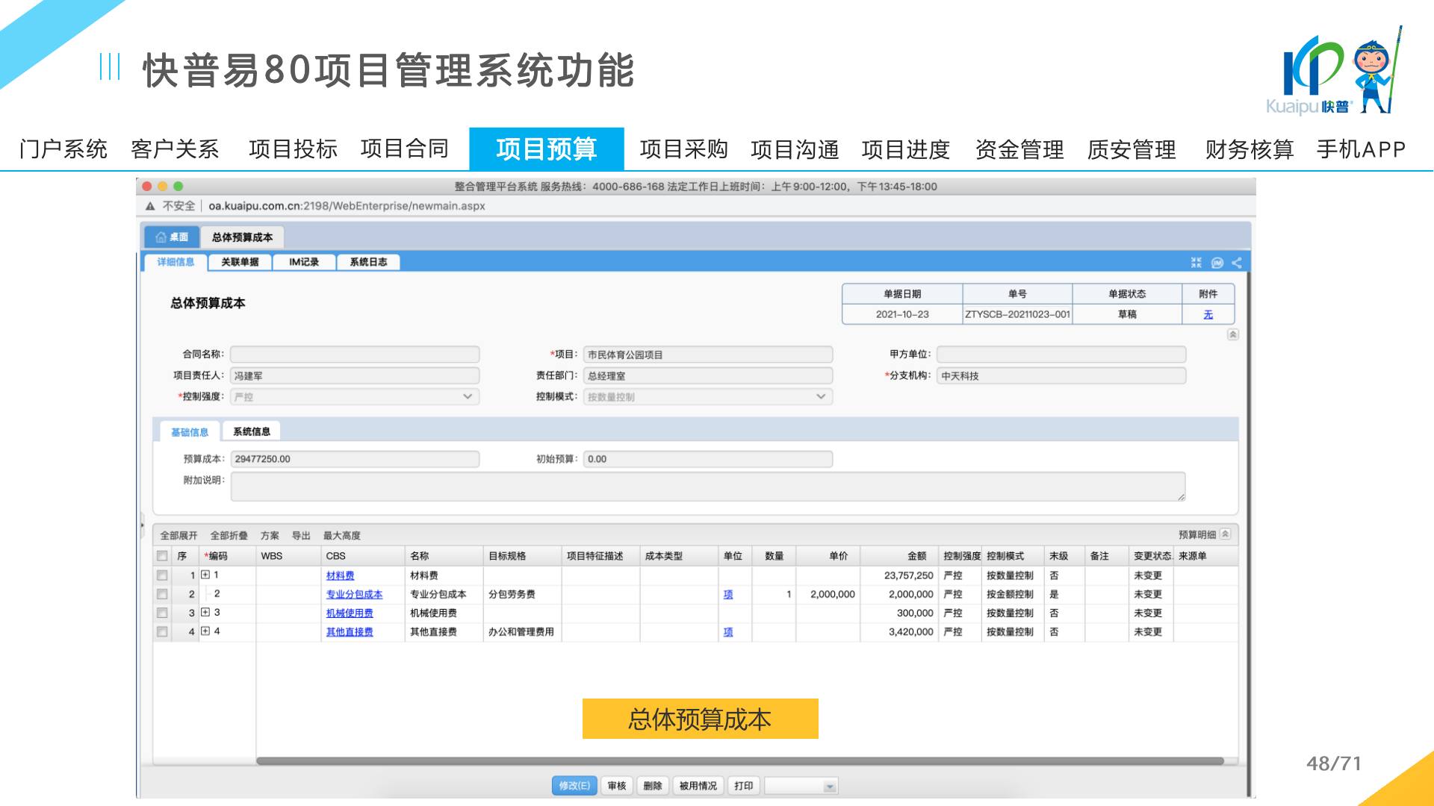1434x806 pixels.
Task: Click the double-chevron collapse header icon
Action: (x=1233, y=334)
